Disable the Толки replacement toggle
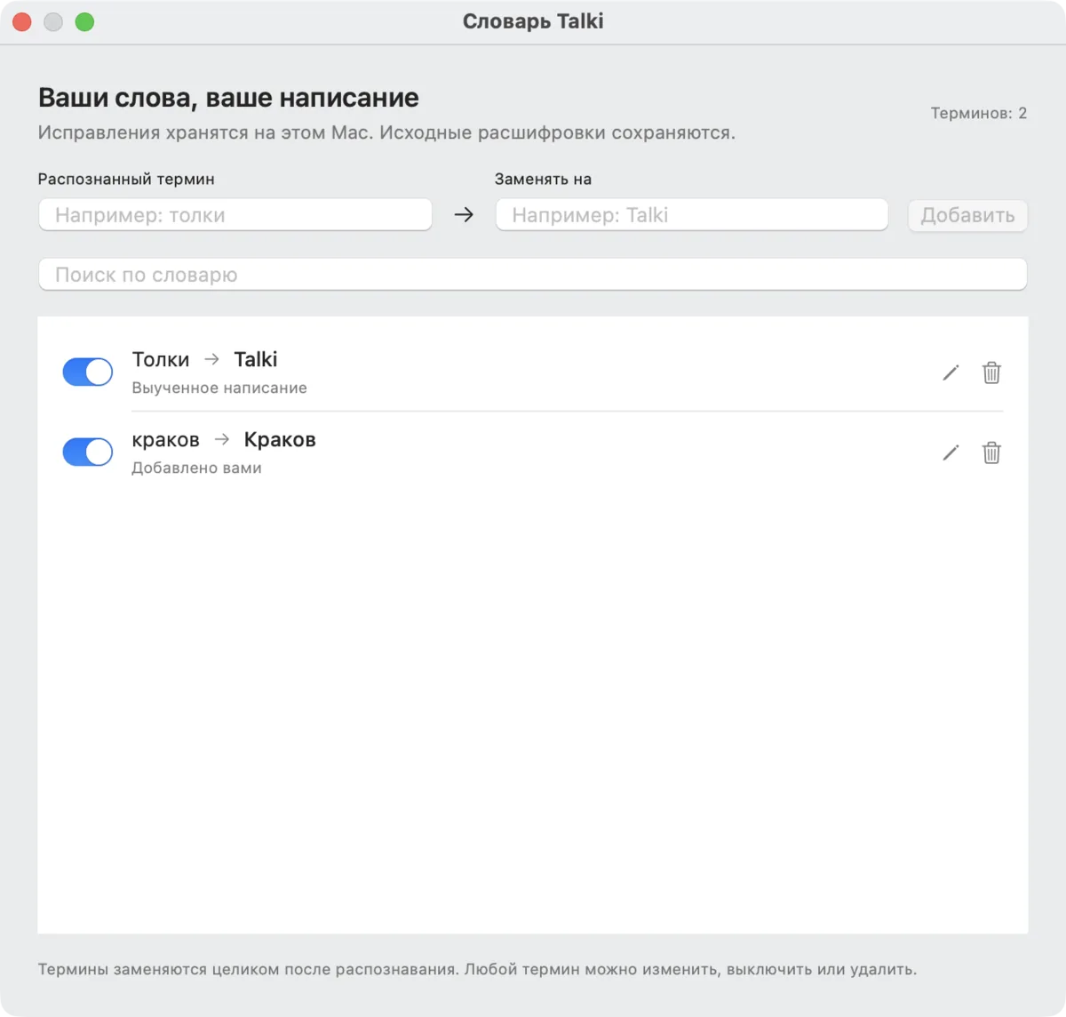This screenshot has width=1066, height=1017. pos(88,372)
